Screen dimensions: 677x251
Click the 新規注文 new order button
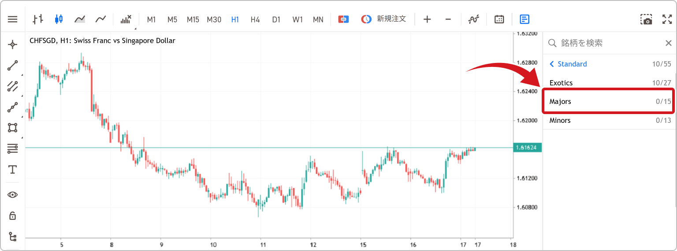coord(383,19)
